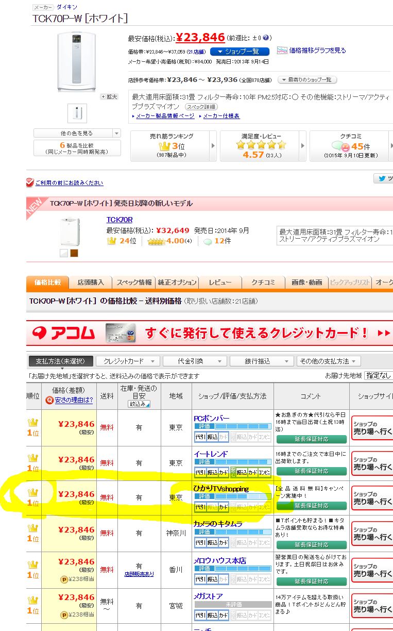Select 支払方法(未選択) payment filter toggle

tap(61, 361)
